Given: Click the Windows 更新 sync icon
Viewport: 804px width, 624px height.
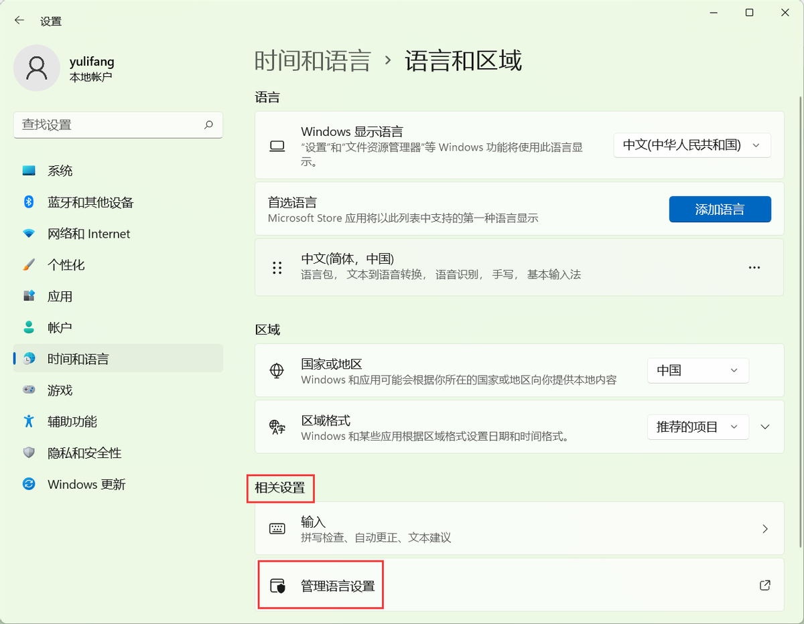Looking at the screenshot, I should pos(29,484).
